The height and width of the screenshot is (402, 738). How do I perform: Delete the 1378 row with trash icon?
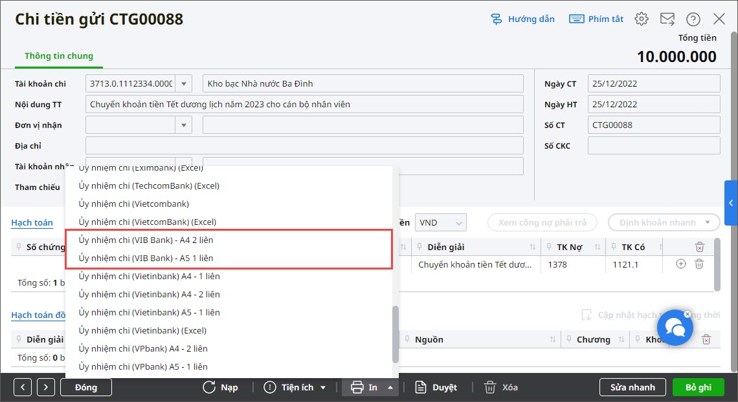[699, 264]
